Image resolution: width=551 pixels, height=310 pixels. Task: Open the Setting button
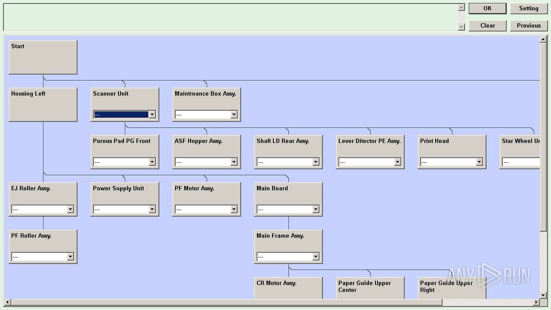pyautogui.click(x=529, y=8)
